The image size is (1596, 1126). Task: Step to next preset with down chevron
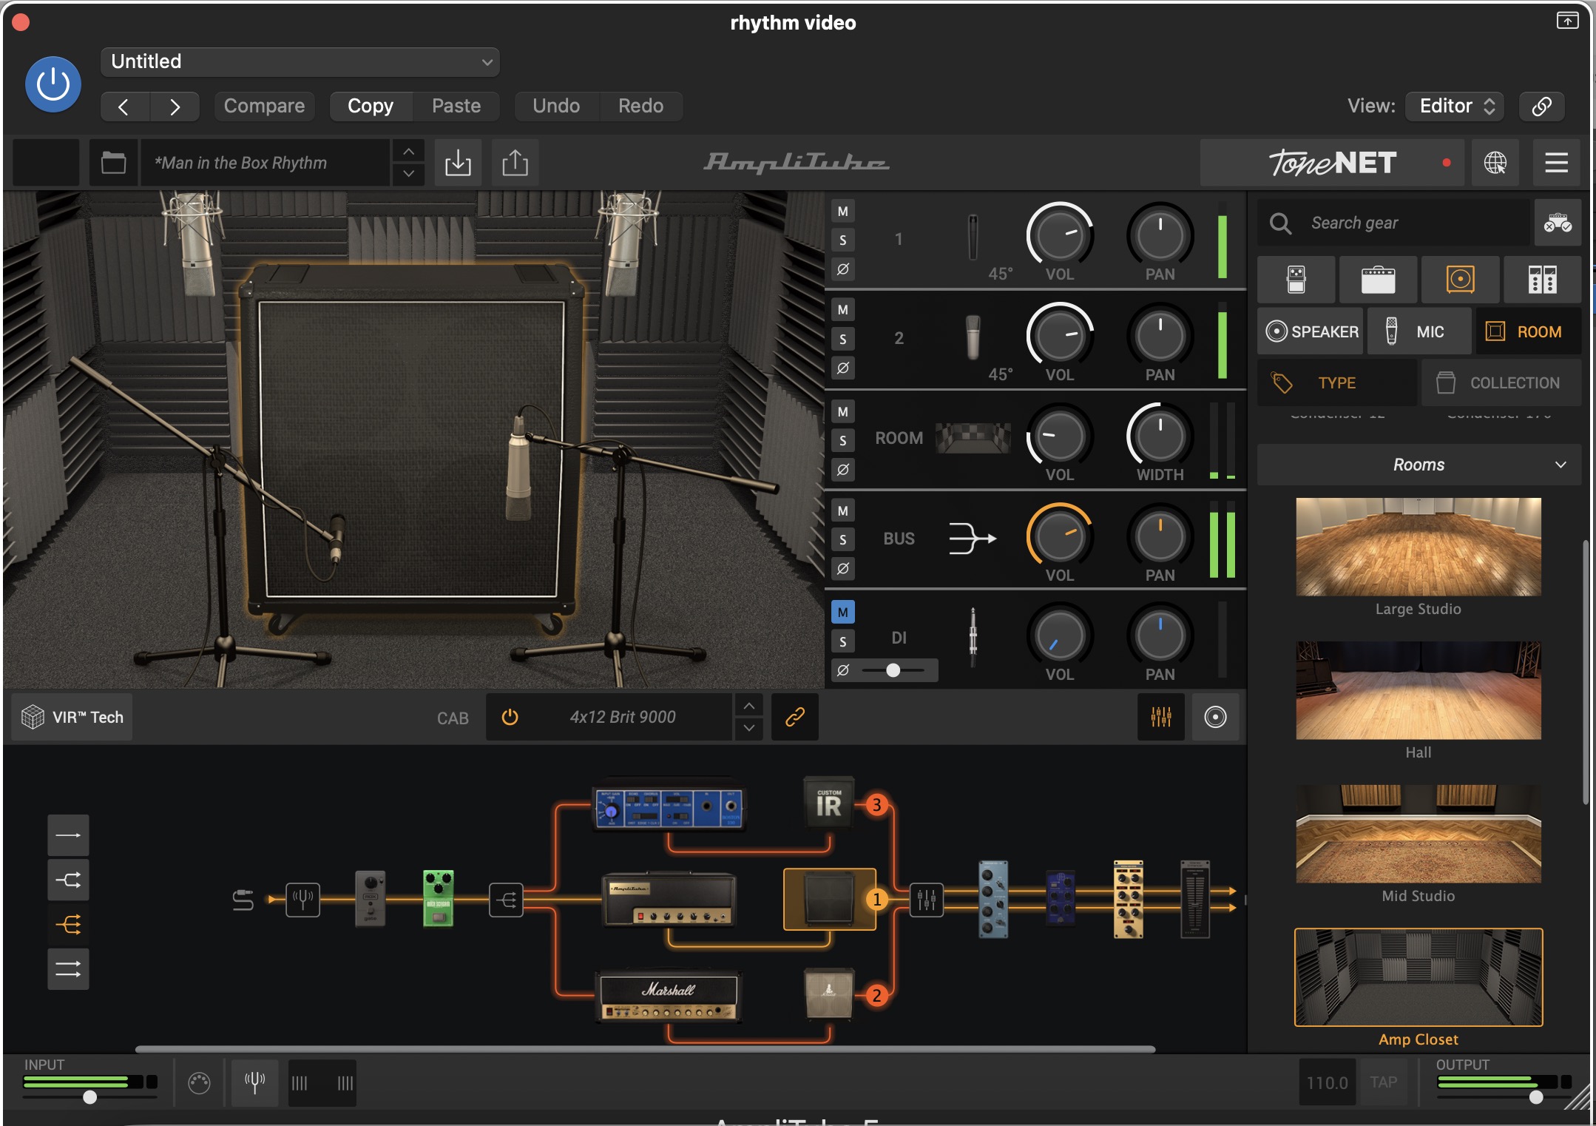tap(408, 173)
